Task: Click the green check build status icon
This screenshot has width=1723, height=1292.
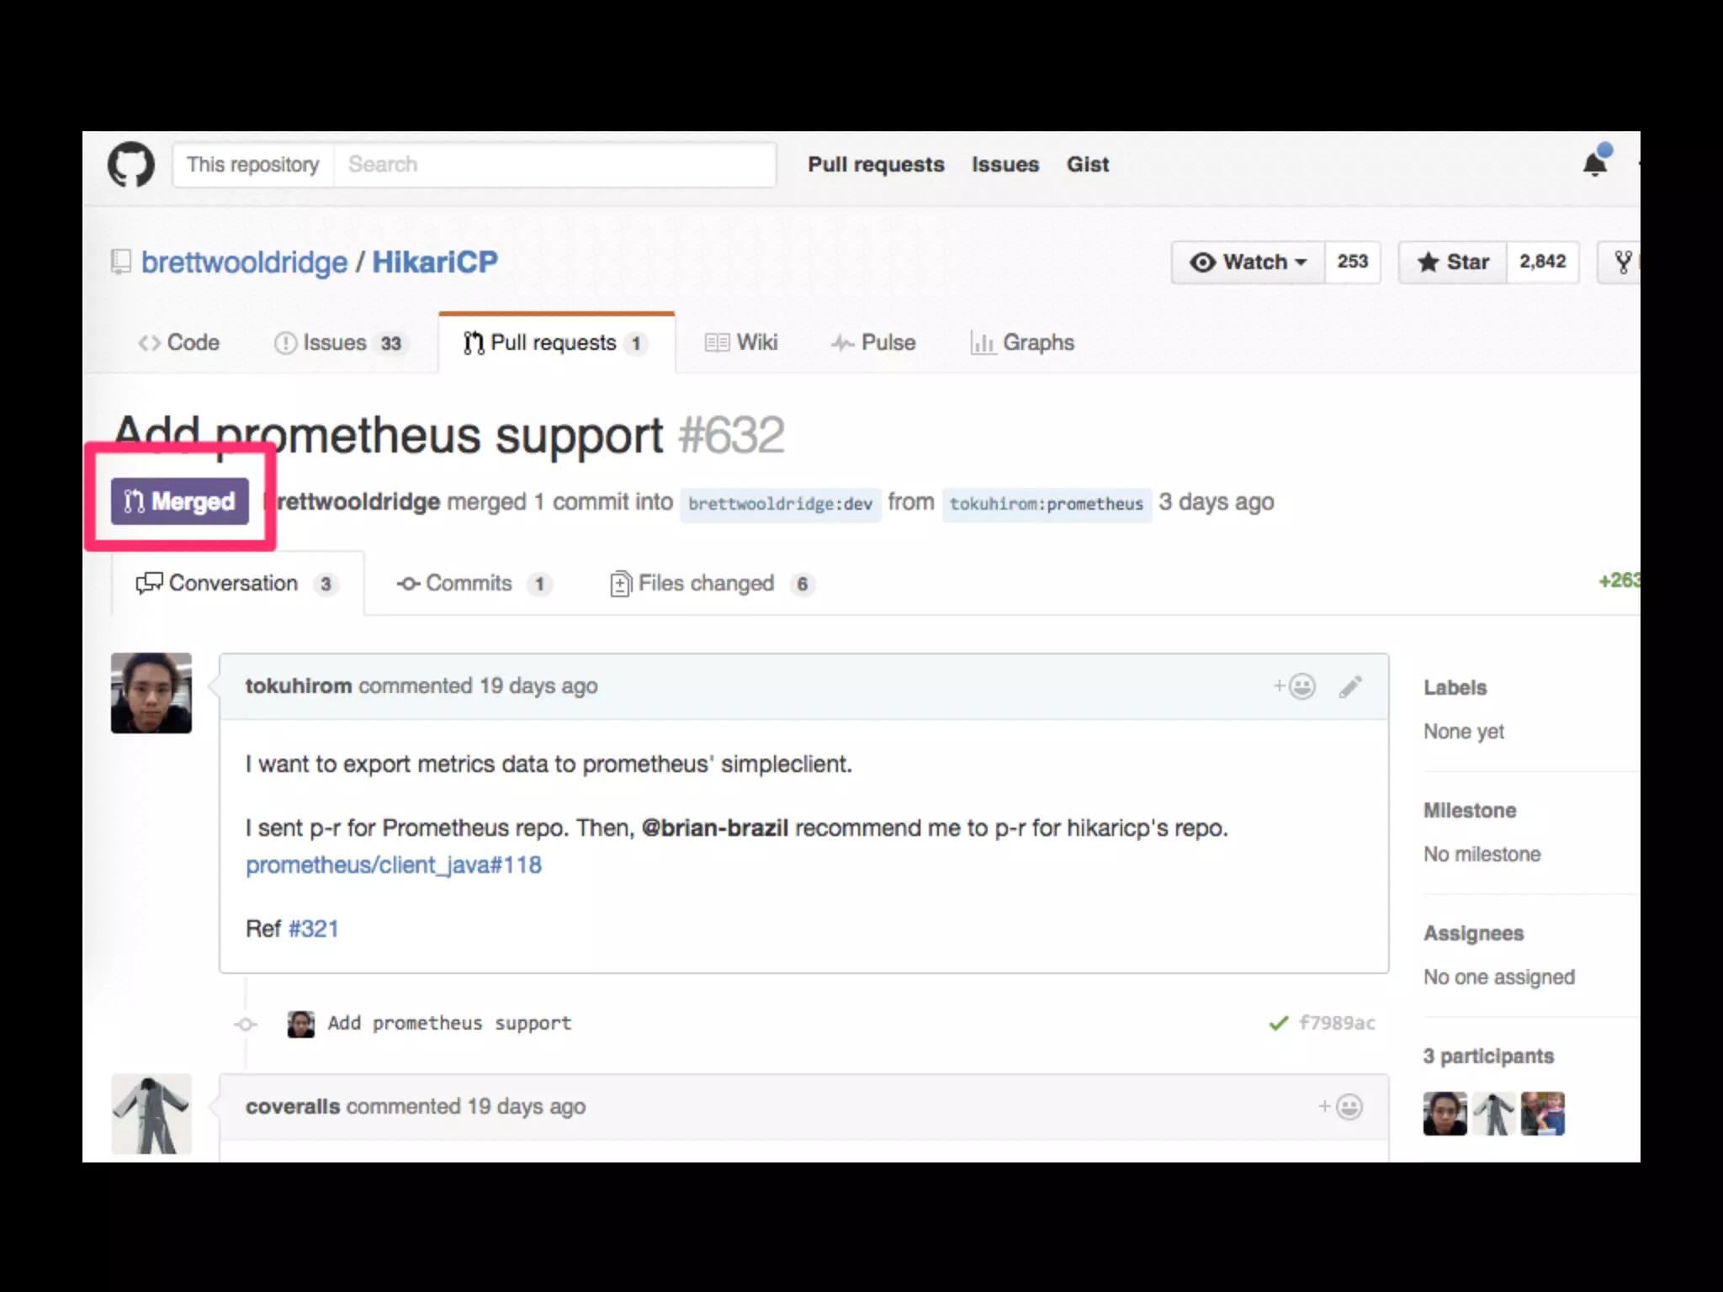Action: tap(1278, 1023)
